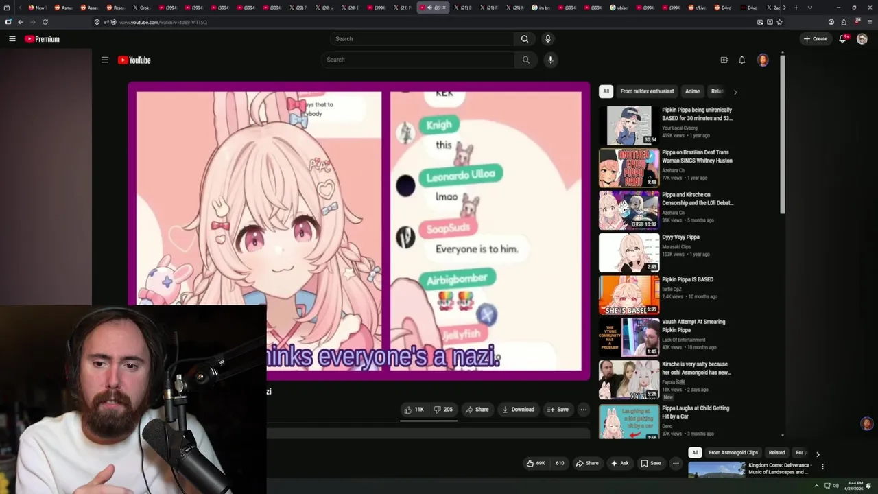
Task: Open the inner YouTube guide menu icon
Action: 105,60
